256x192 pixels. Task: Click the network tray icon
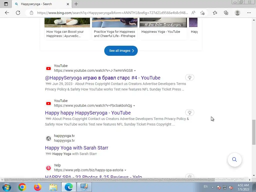coord(225,187)
